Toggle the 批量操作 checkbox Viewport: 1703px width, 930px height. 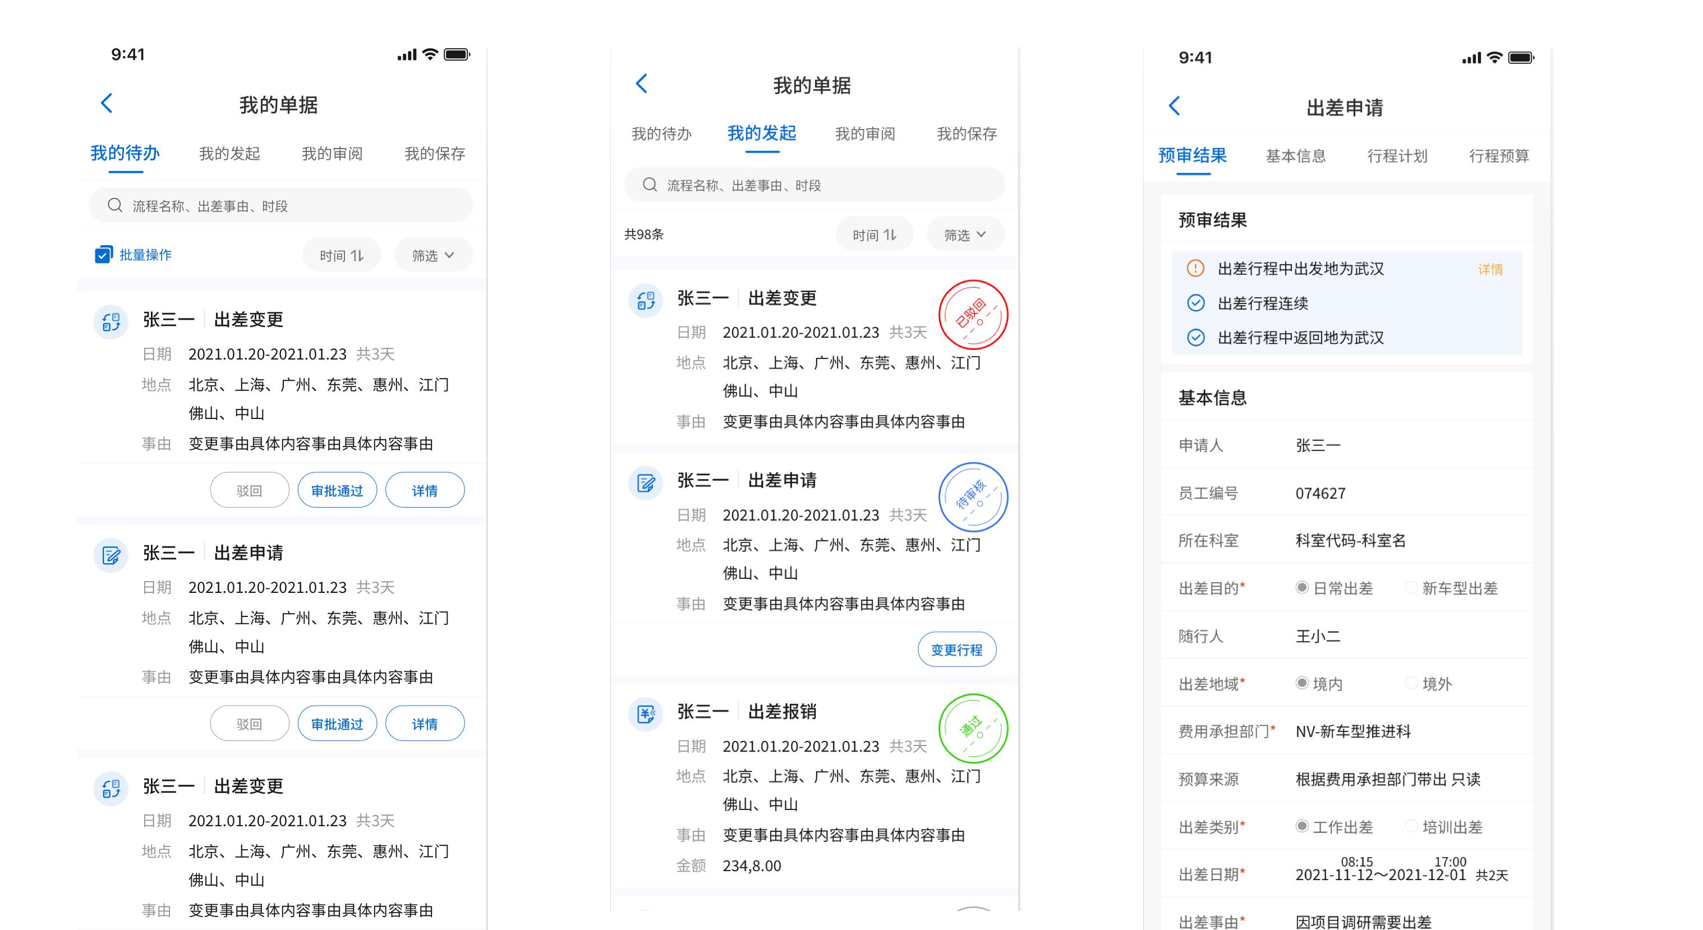tap(103, 255)
